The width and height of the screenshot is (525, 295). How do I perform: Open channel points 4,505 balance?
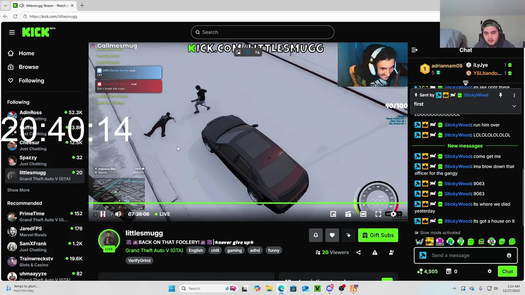[427, 271]
